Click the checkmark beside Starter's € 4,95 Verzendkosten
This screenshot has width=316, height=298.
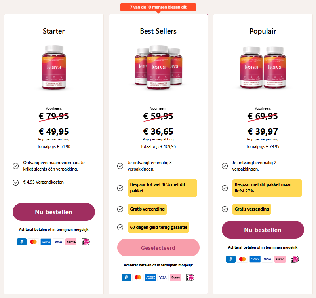tap(15, 182)
